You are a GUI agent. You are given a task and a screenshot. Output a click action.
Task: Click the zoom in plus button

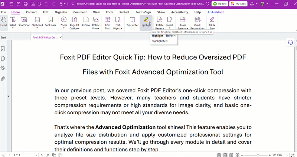[270, 155]
